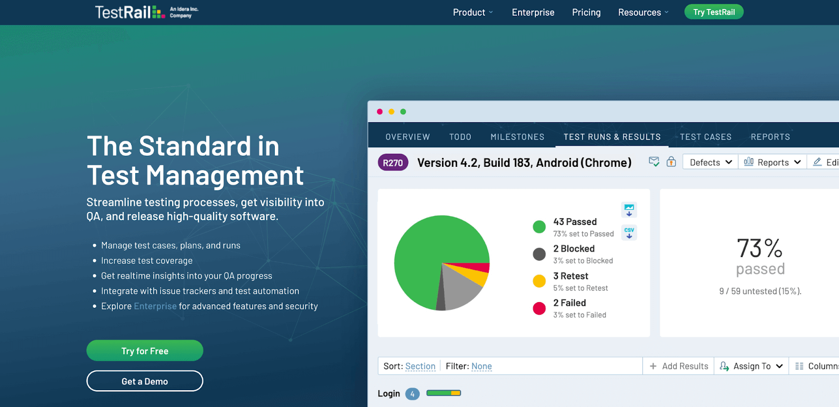This screenshot has width=839, height=407.
Task: Open the Reports dropdown button
Action: click(772, 162)
